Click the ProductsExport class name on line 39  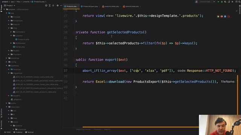pyautogui.click(x=146, y=82)
